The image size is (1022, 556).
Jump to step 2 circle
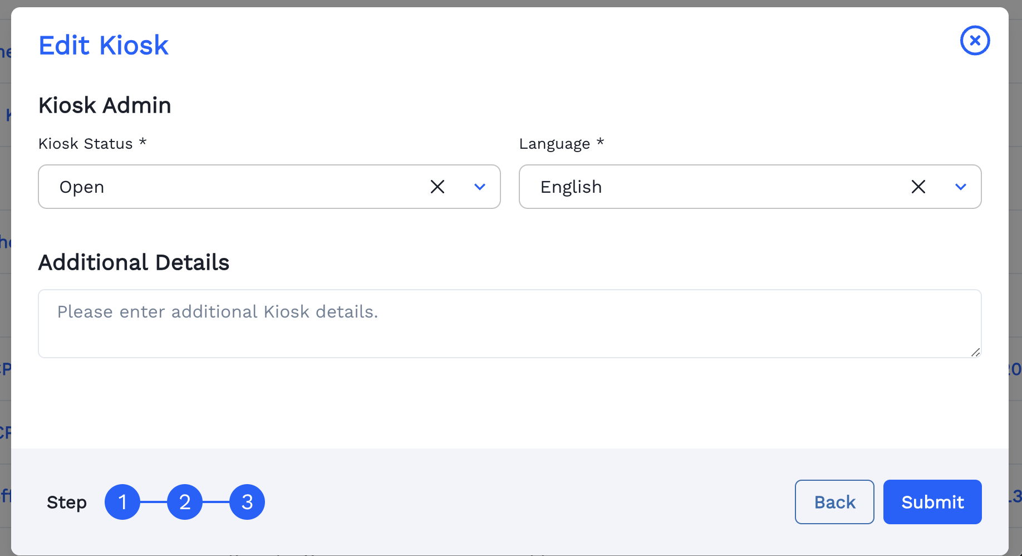(x=185, y=502)
